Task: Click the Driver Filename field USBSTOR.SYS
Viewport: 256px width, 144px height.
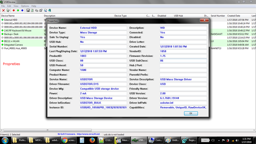Action: [x=103, y=84]
